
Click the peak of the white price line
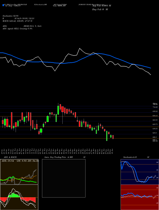tap(79, 48)
